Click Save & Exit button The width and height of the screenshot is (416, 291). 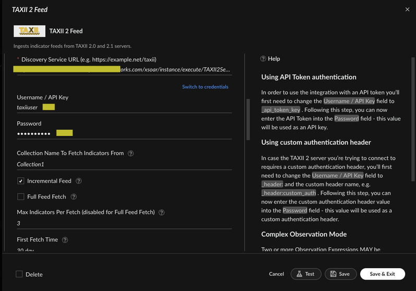(382, 274)
